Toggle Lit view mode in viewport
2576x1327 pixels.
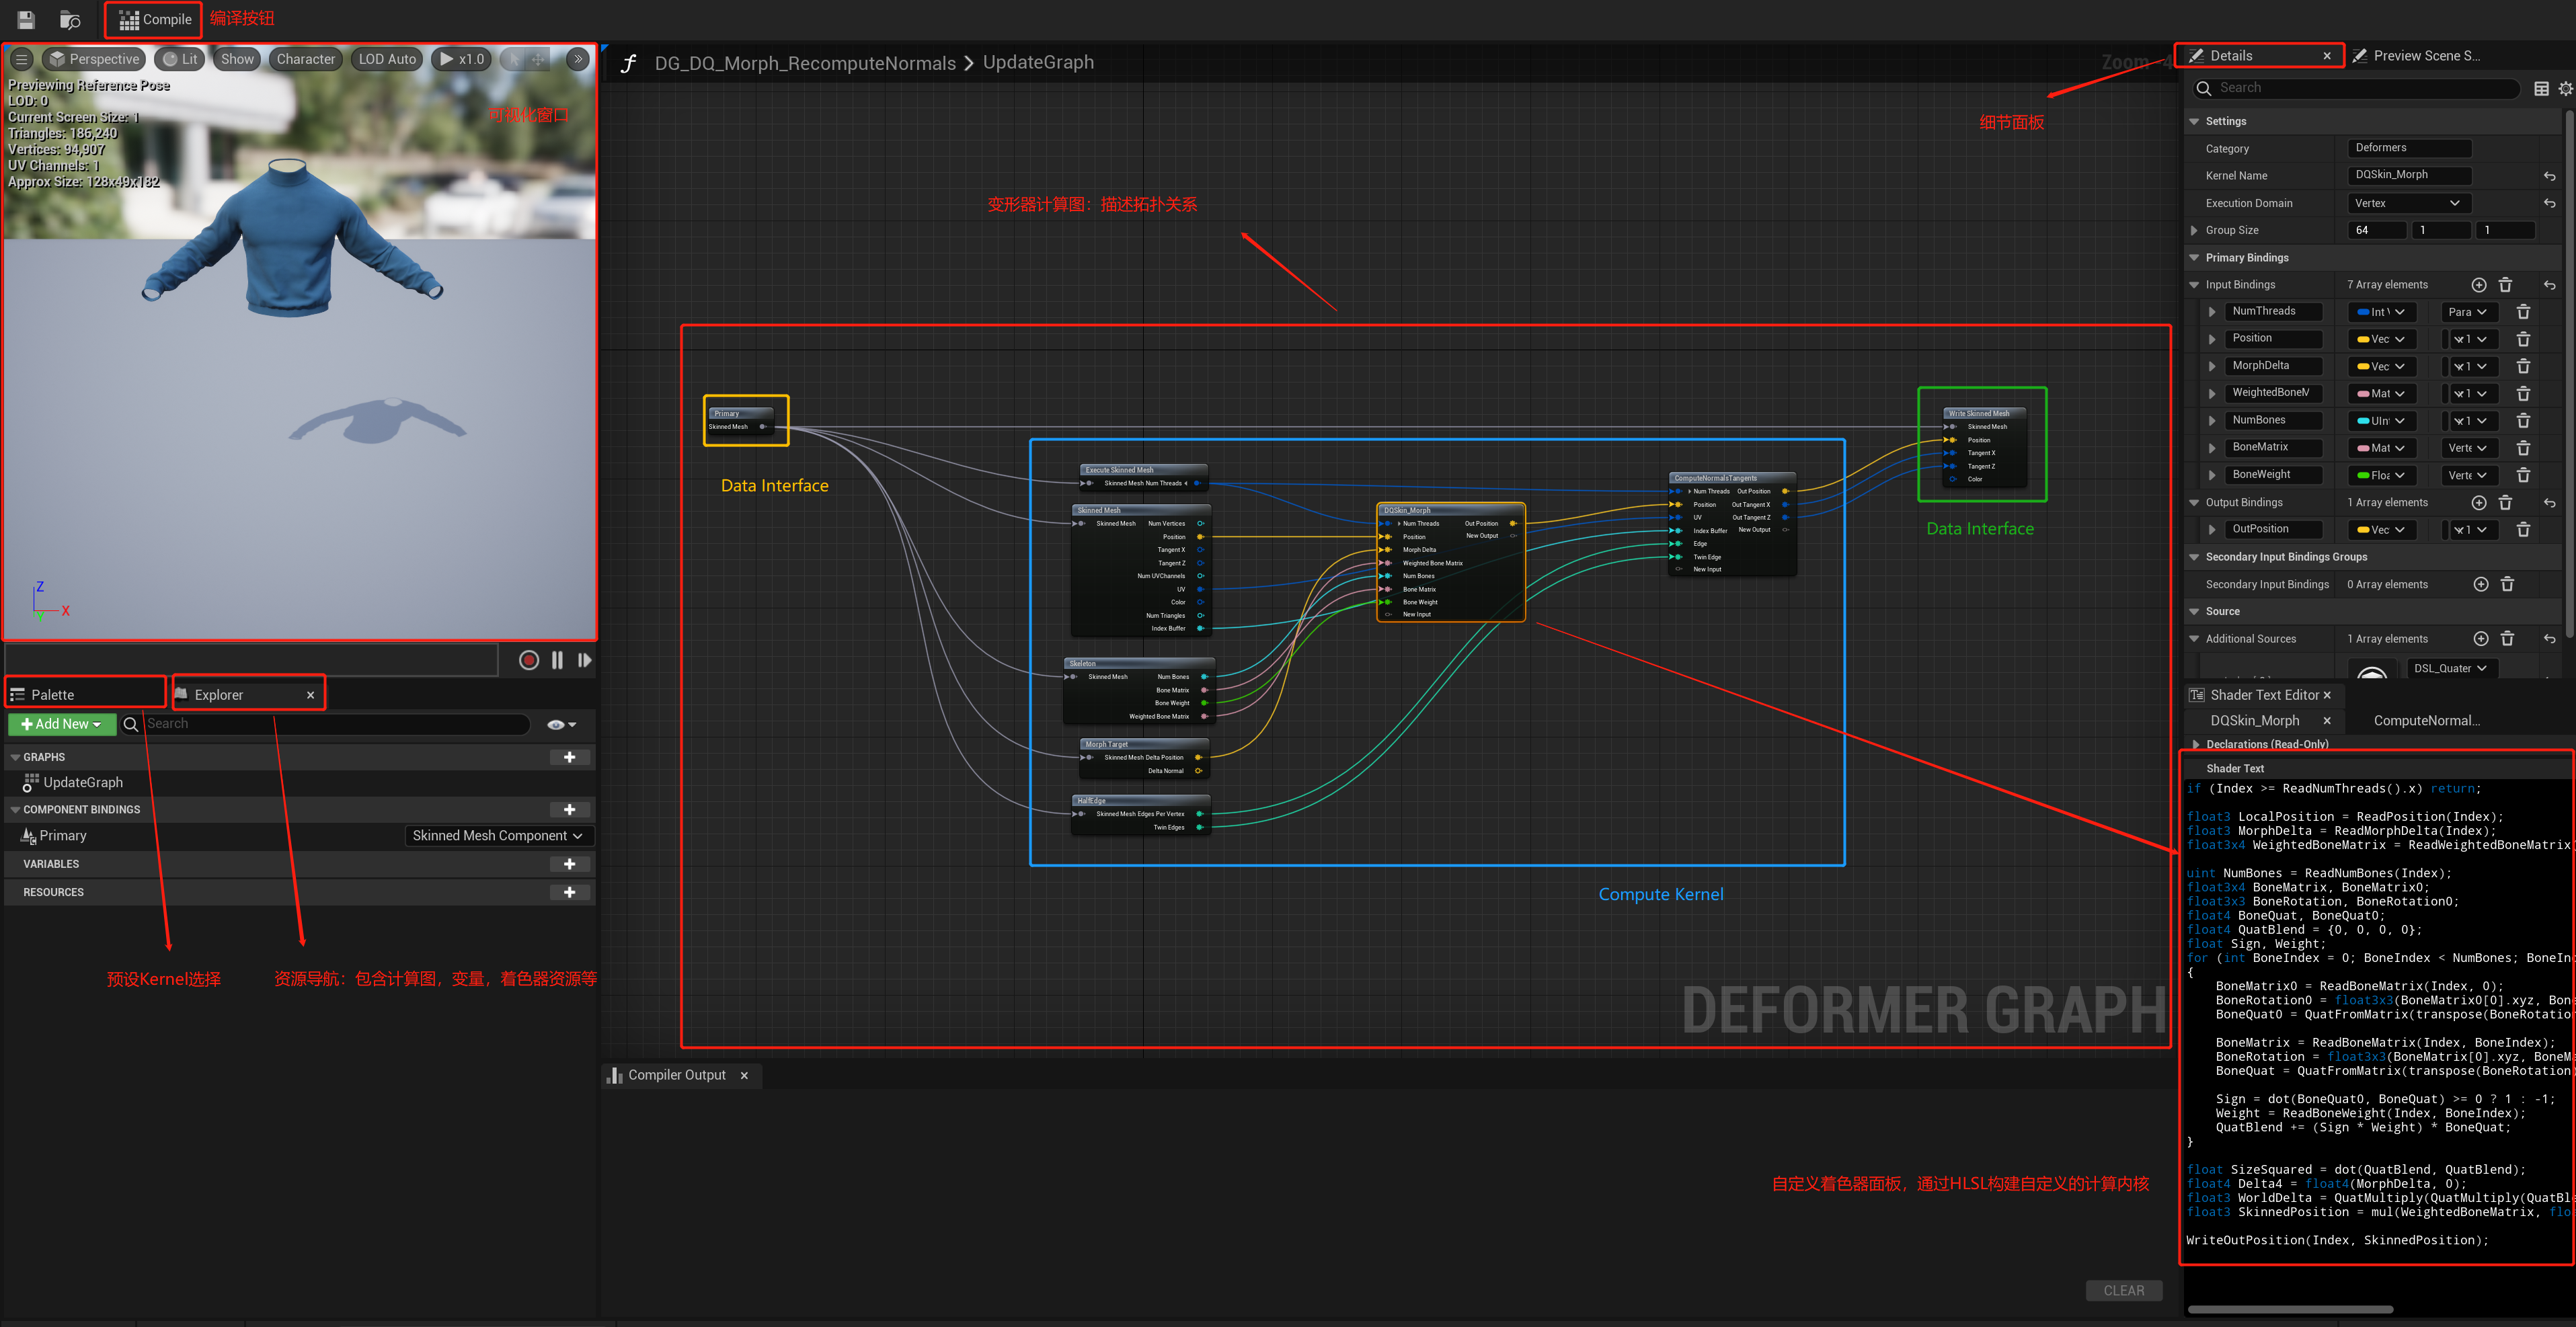(180, 59)
